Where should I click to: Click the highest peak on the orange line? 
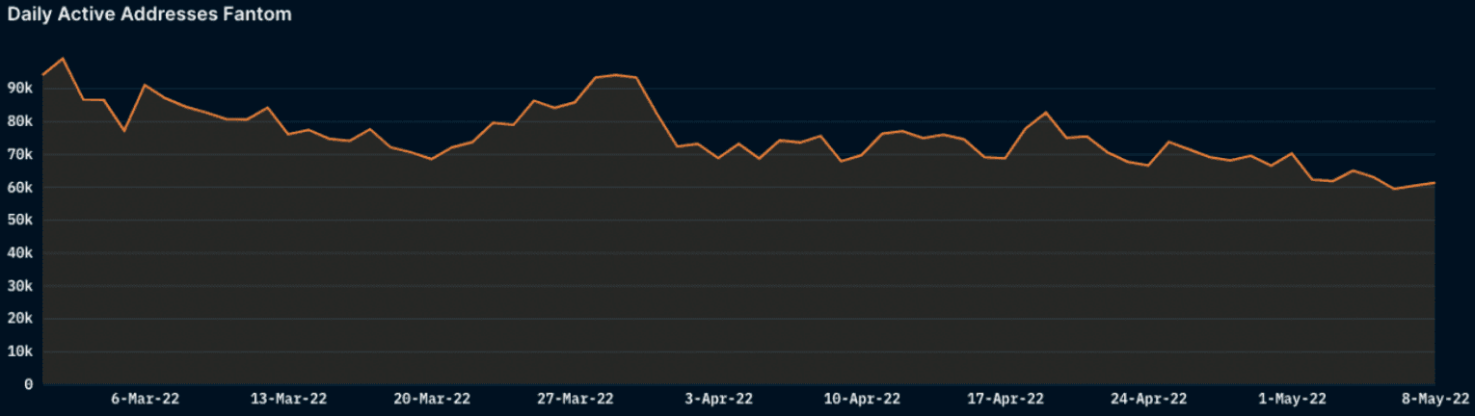pos(63,59)
